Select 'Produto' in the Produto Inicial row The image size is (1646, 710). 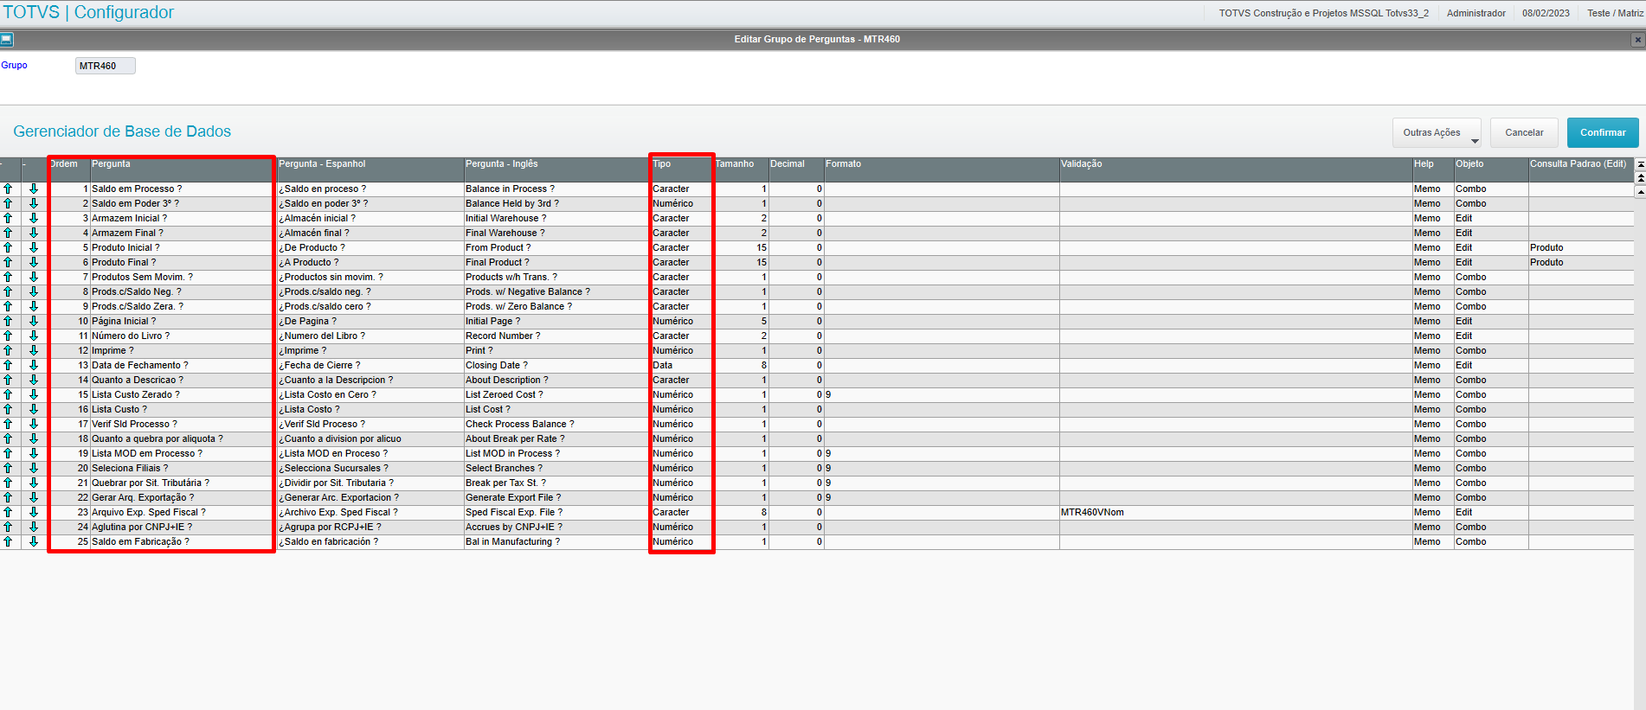pyautogui.click(x=1580, y=247)
